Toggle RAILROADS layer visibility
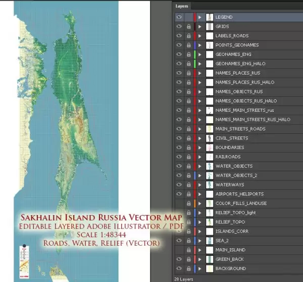This screenshot has height=282, width=303. pyautogui.click(x=179, y=157)
